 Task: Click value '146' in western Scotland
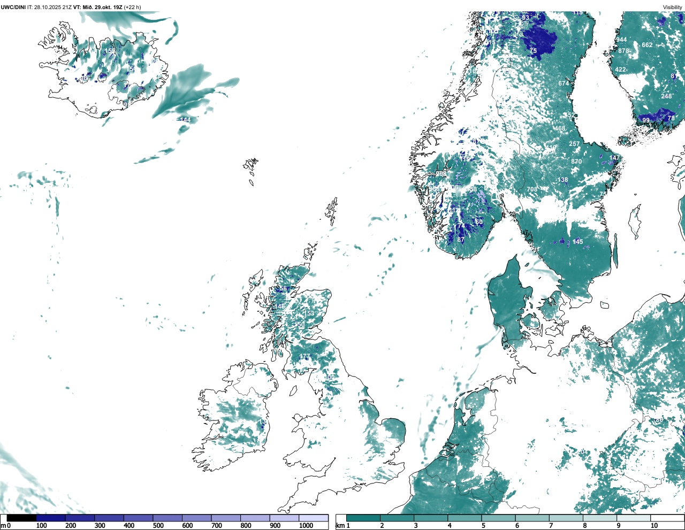coord(280,306)
